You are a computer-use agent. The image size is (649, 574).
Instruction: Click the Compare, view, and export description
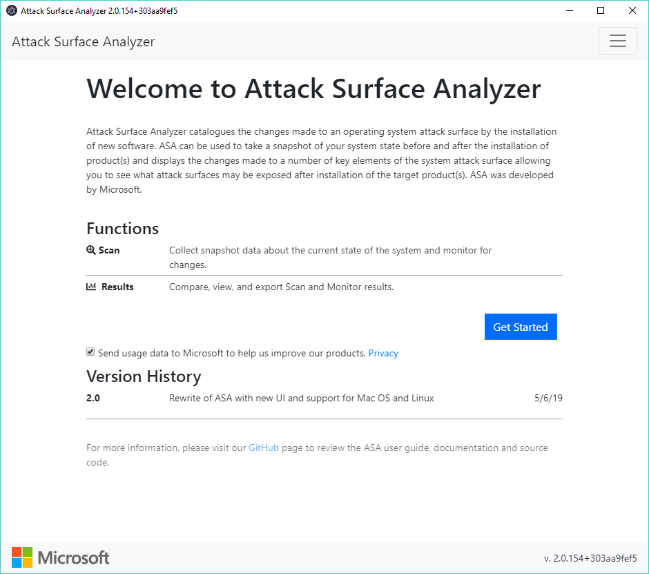pyautogui.click(x=282, y=287)
